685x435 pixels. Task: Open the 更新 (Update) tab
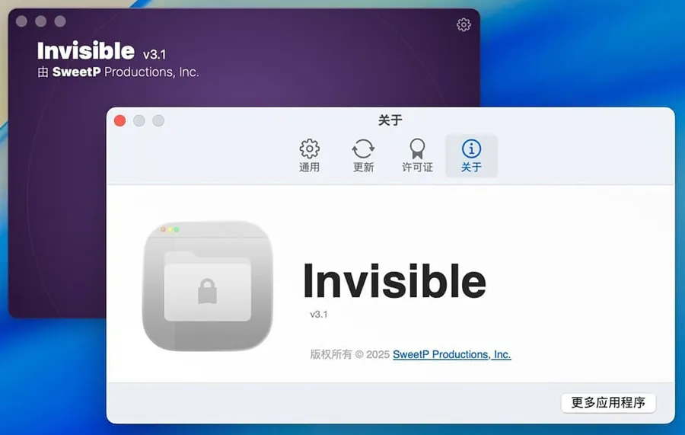click(x=363, y=155)
